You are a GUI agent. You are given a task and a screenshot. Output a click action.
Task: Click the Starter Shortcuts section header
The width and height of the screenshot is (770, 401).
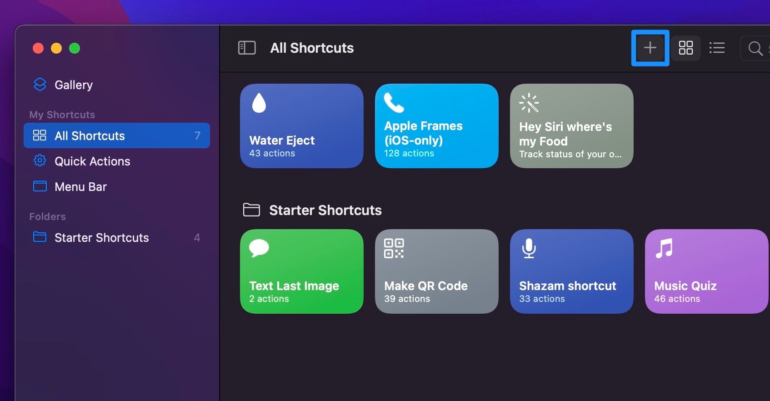point(325,210)
